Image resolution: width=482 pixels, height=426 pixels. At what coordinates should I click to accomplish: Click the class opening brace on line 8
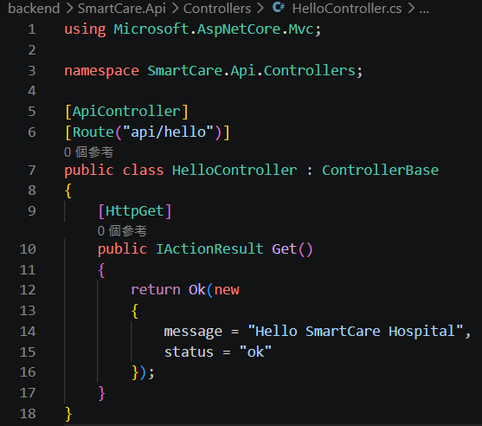point(68,191)
